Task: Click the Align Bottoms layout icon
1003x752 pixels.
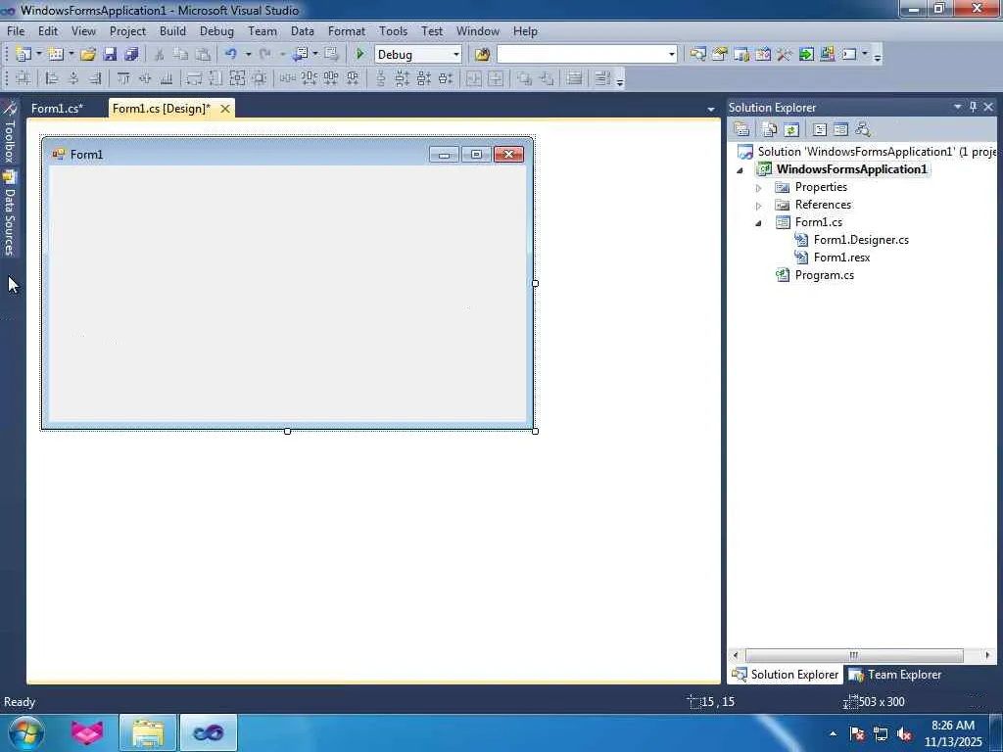Action: 167,78
